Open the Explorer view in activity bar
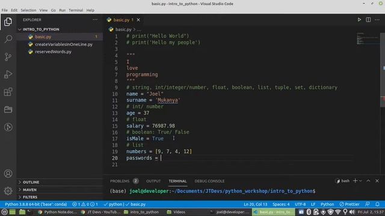This screenshot has width=385, height=216. pyautogui.click(x=8, y=22)
